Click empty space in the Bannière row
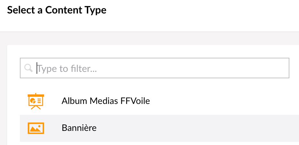 click(191, 128)
